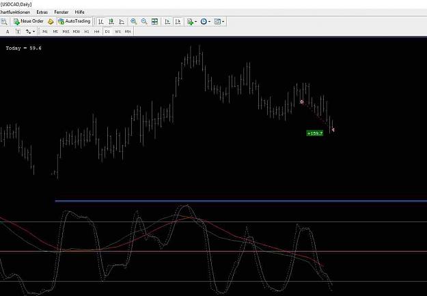Viewport: 427px width, 296px height.
Task: Toggle chart auto scroll
Action: pyautogui.click(x=167, y=21)
